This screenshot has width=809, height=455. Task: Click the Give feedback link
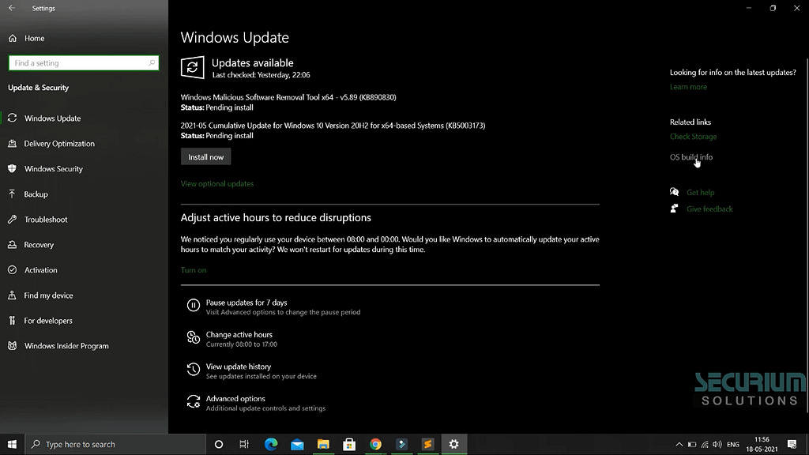pyautogui.click(x=710, y=209)
